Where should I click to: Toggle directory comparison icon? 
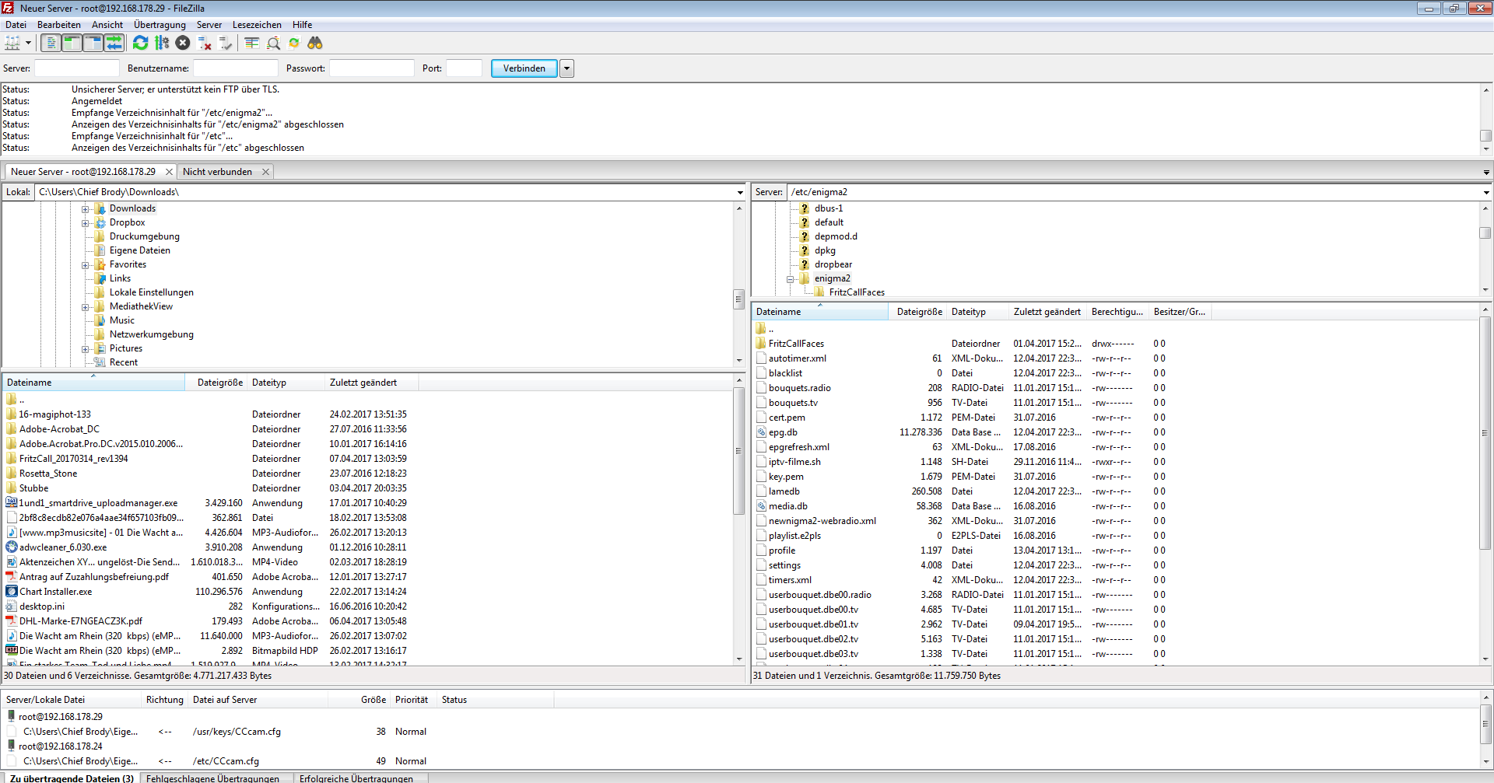click(x=273, y=44)
